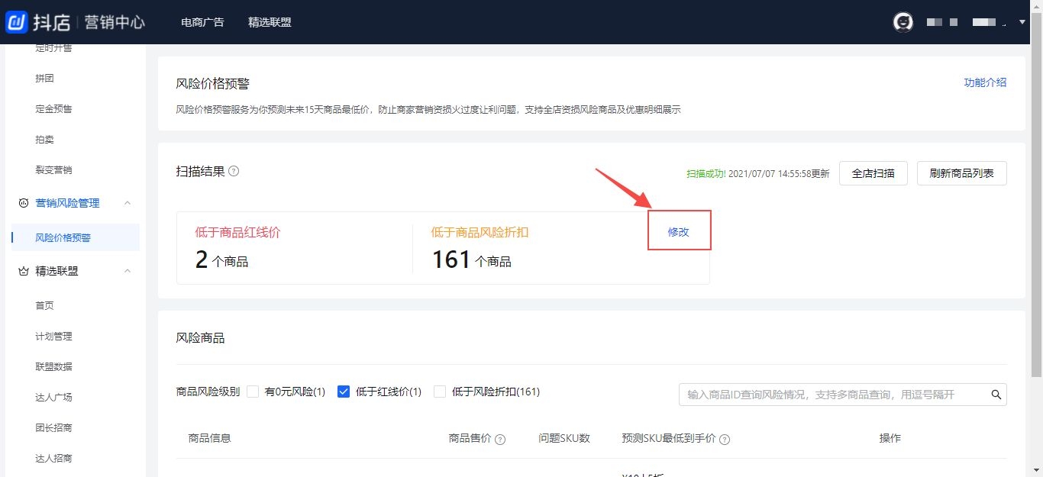The width and height of the screenshot is (1043, 477).
Task: Click the 风险商品 heading
Action: pyautogui.click(x=200, y=337)
